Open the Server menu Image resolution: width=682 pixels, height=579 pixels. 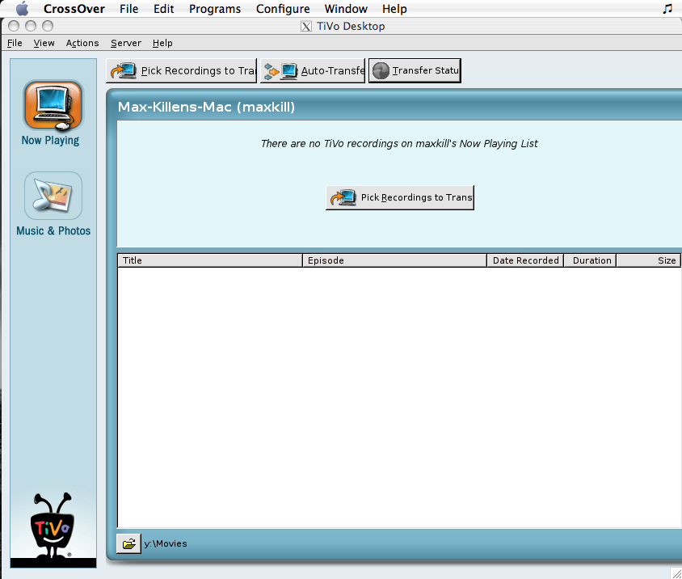(x=125, y=43)
